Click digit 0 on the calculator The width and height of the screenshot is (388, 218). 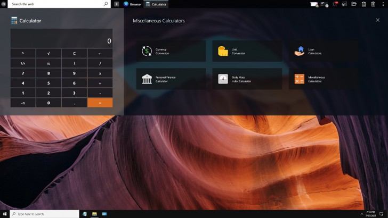pos(48,103)
